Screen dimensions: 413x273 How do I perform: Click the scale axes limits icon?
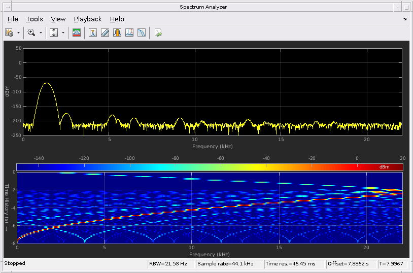pos(54,32)
